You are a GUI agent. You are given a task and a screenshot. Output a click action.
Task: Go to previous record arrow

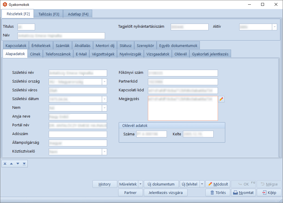(11, 164)
